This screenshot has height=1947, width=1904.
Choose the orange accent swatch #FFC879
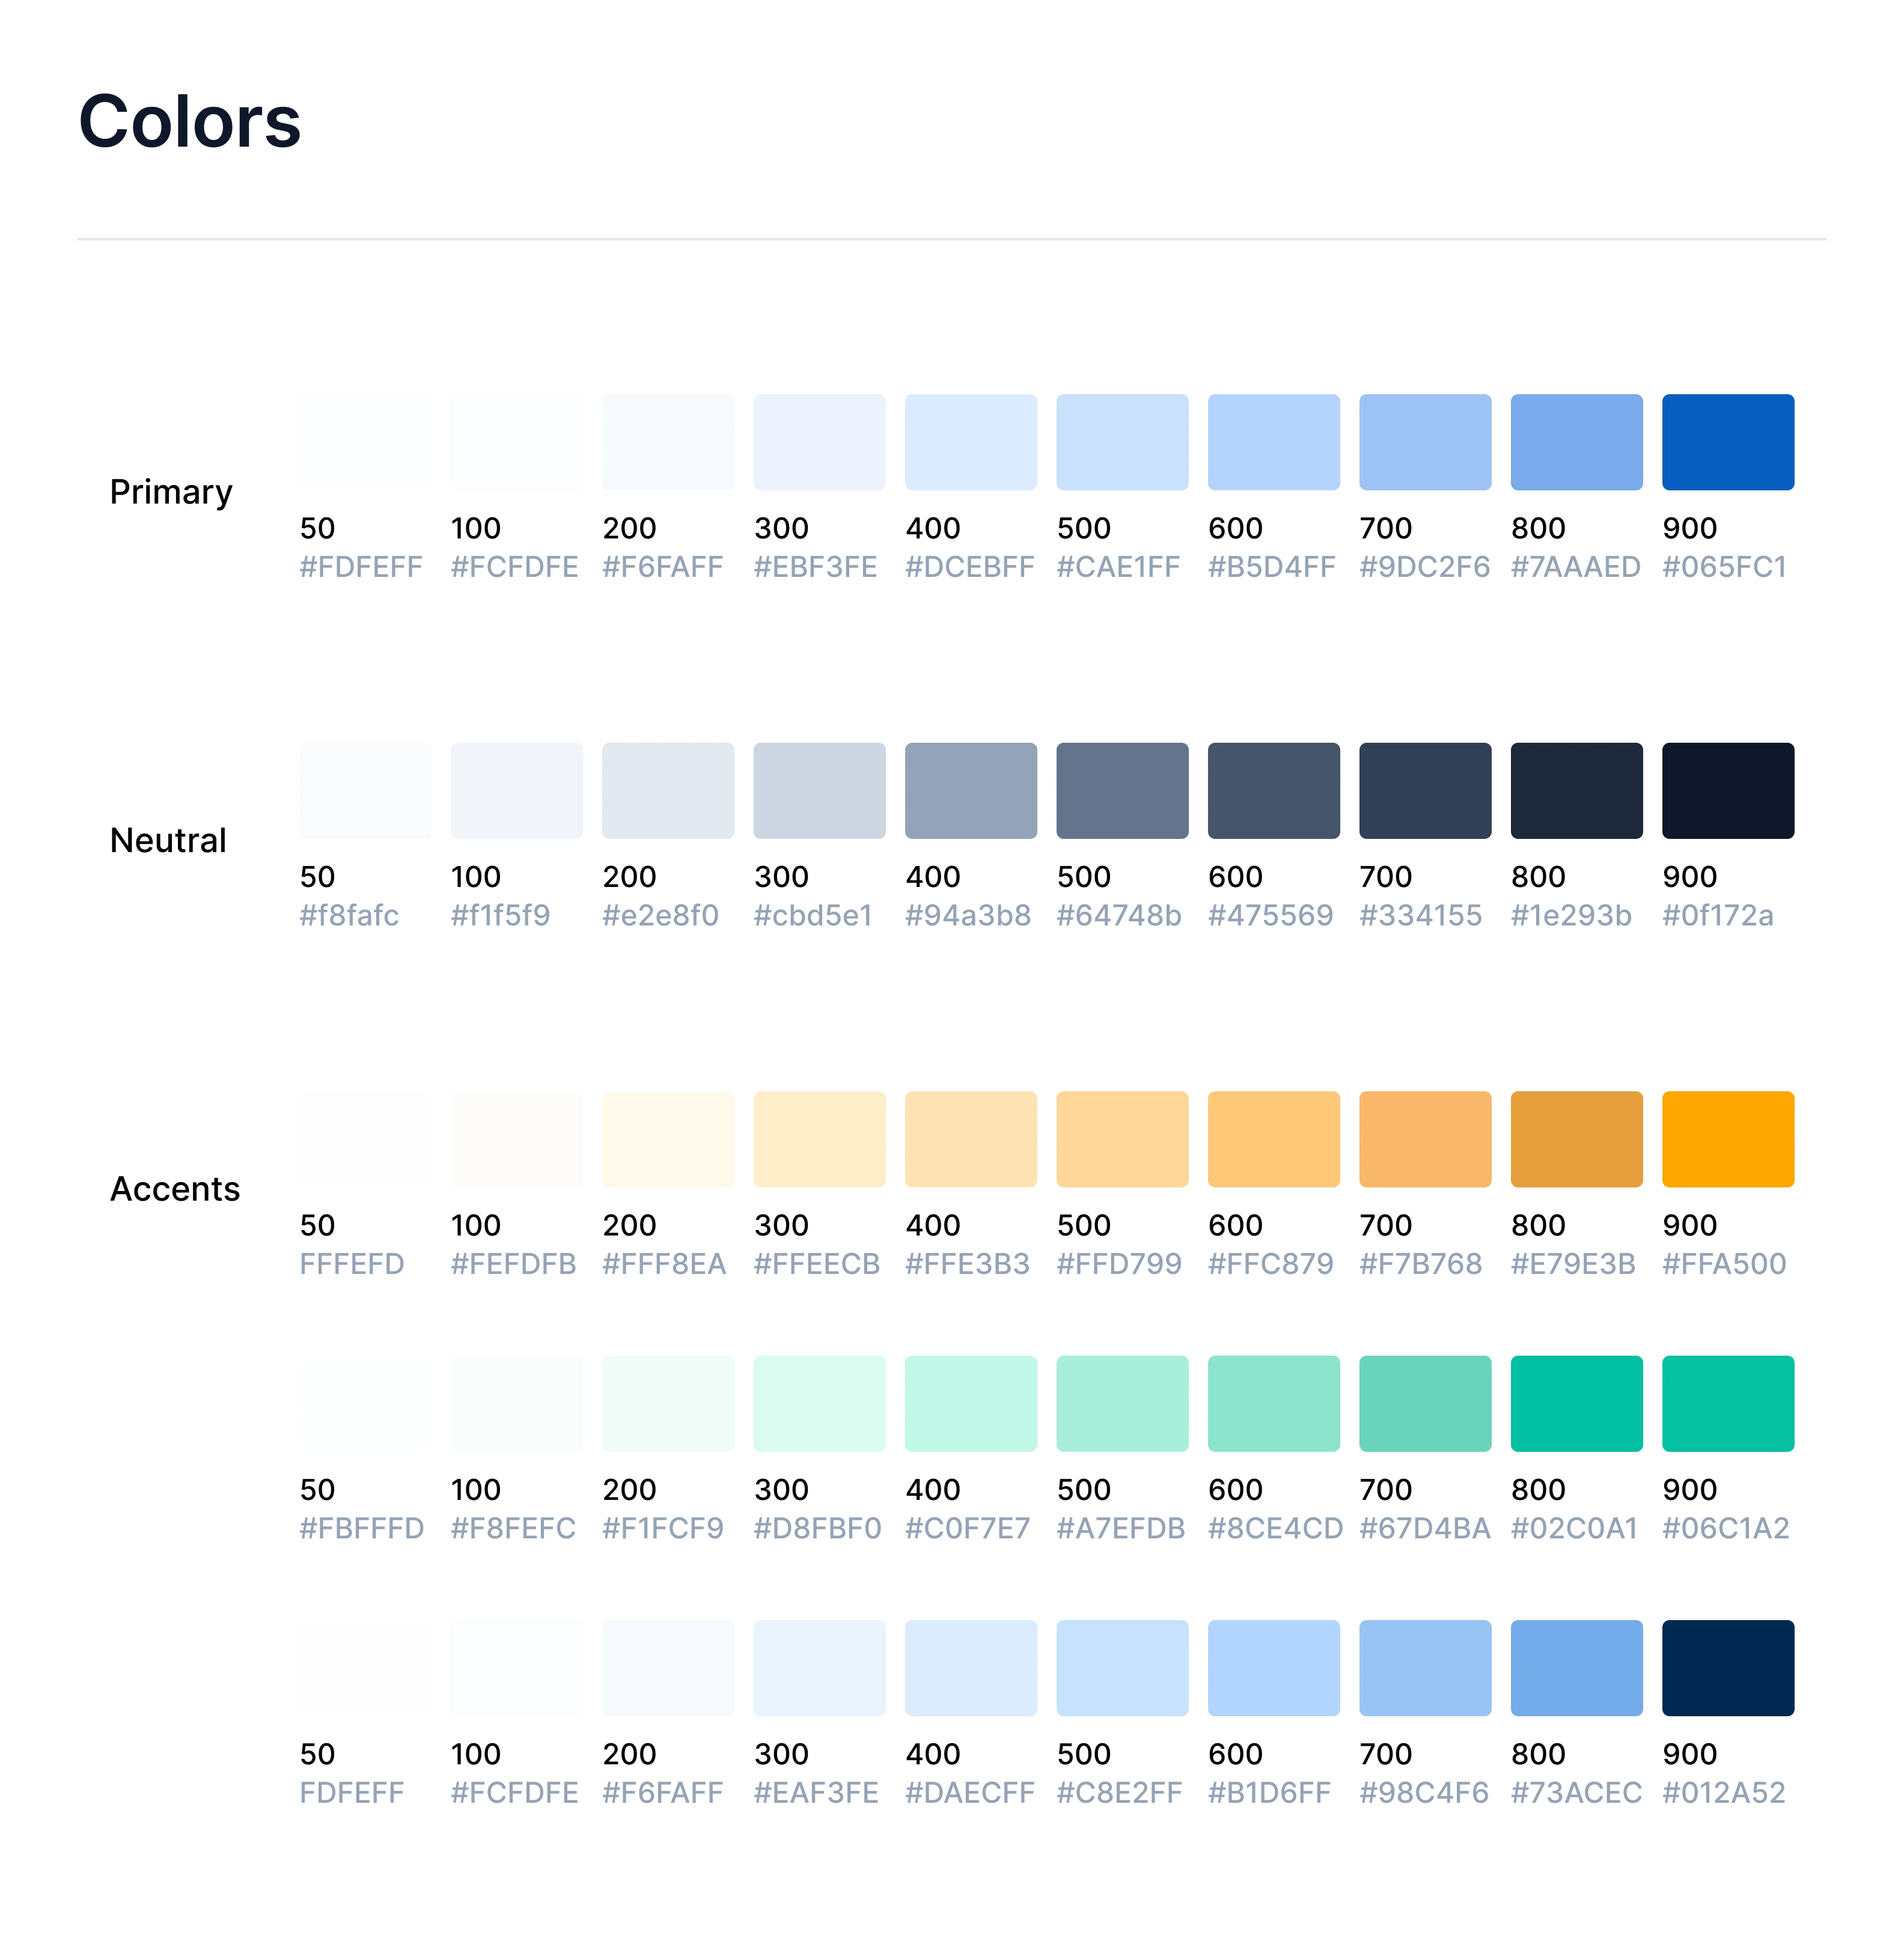click(1273, 1139)
